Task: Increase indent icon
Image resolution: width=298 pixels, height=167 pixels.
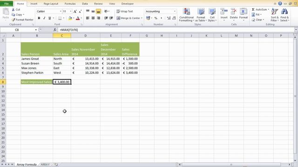Action: tap(111, 18)
